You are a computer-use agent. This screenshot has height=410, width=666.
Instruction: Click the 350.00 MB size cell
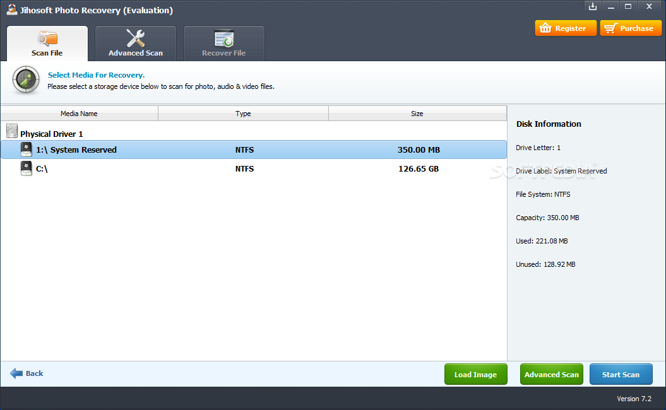[x=419, y=150]
